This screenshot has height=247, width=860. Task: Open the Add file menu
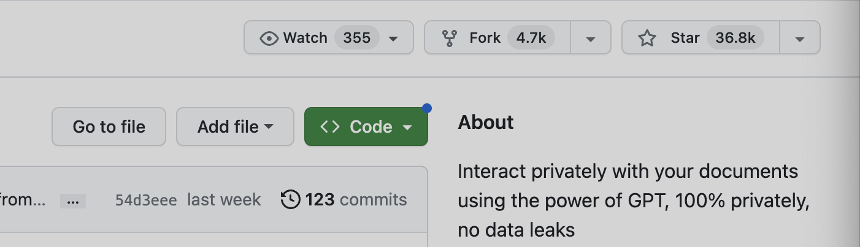235,127
